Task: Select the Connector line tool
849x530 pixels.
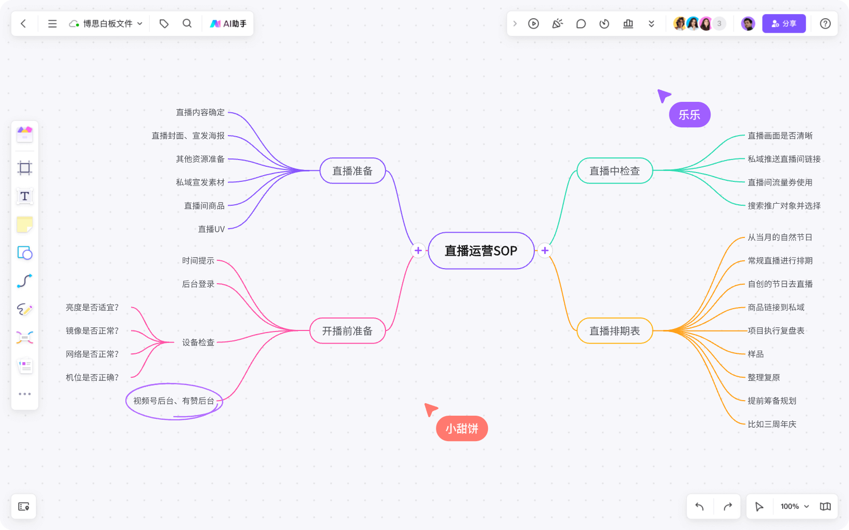Action: 24,281
